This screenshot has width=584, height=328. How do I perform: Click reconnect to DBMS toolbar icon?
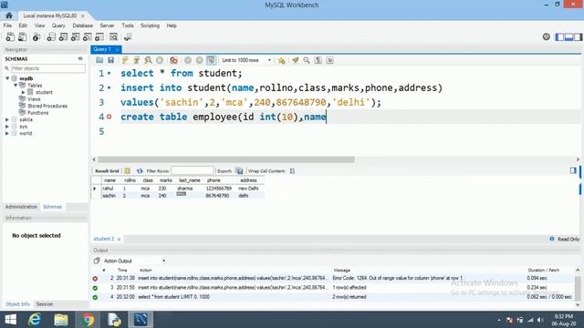[128, 36]
